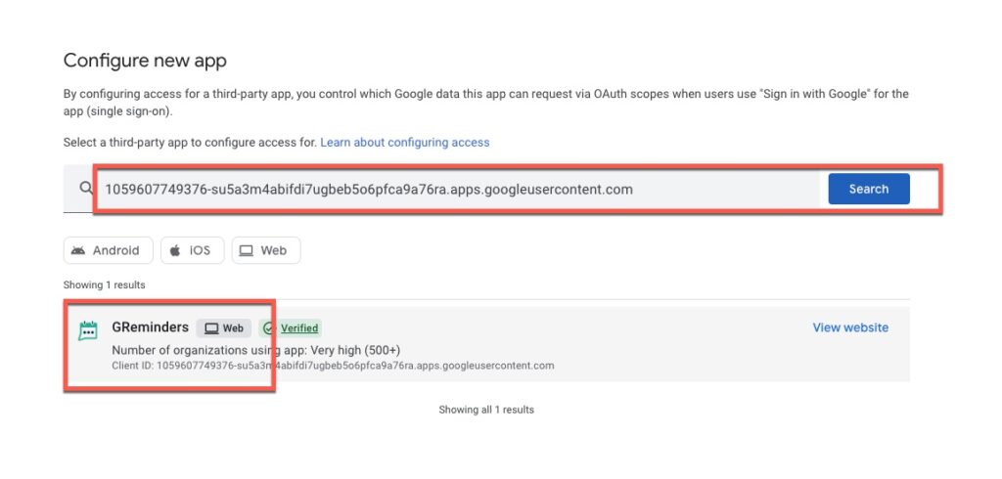Open the View website link
Viewport: 1002px width, 479px height.
click(850, 327)
